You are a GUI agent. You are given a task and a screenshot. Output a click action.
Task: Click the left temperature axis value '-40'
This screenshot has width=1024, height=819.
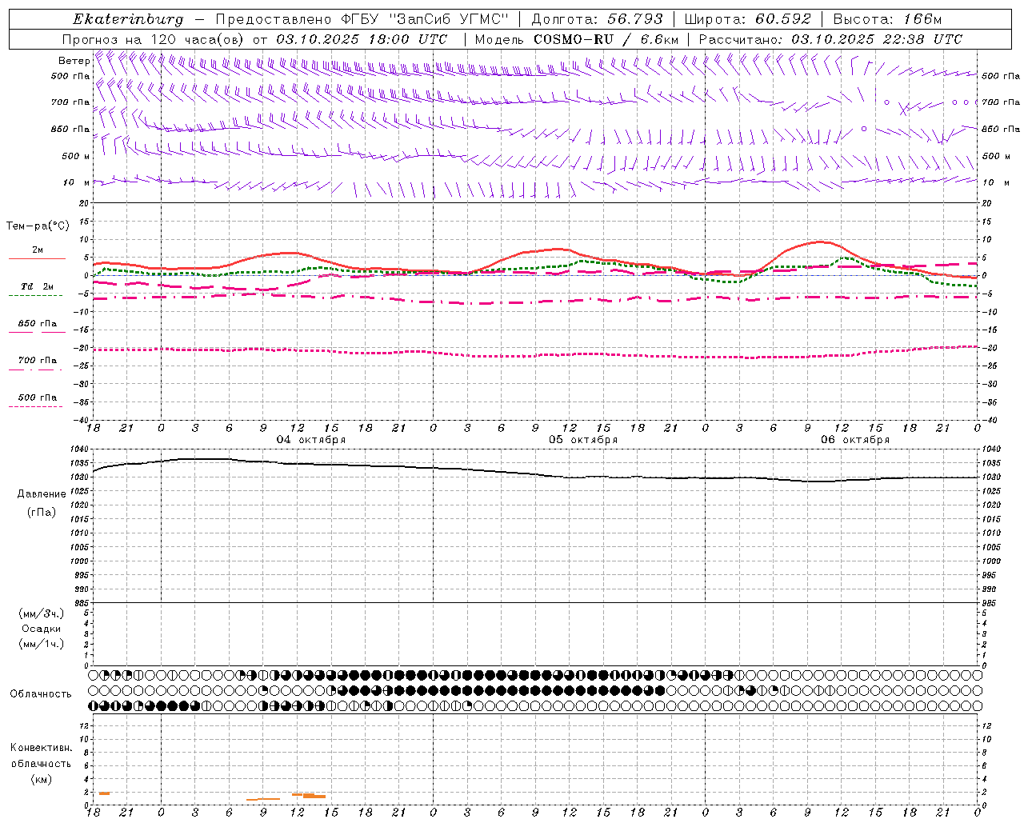pyautogui.click(x=82, y=420)
